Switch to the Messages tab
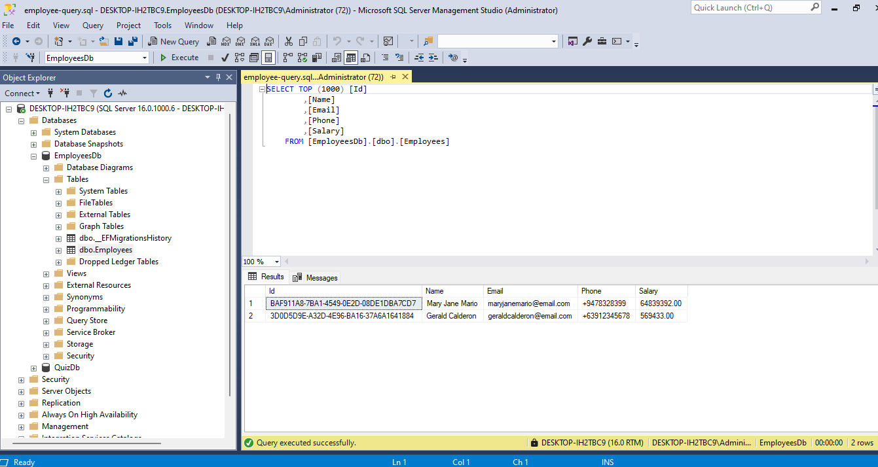 (316, 277)
